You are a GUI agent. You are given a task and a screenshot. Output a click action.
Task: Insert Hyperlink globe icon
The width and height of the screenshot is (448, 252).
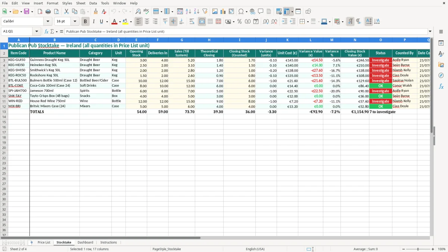(x=252, y=12)
